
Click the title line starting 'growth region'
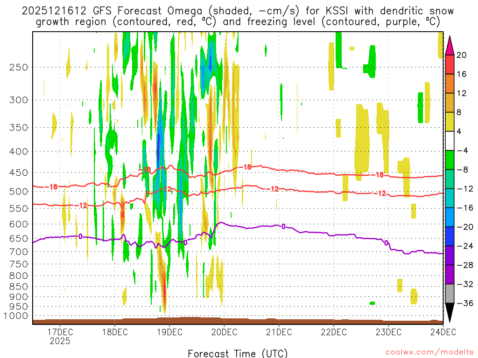pyautogui.click(x=238, y=22)
